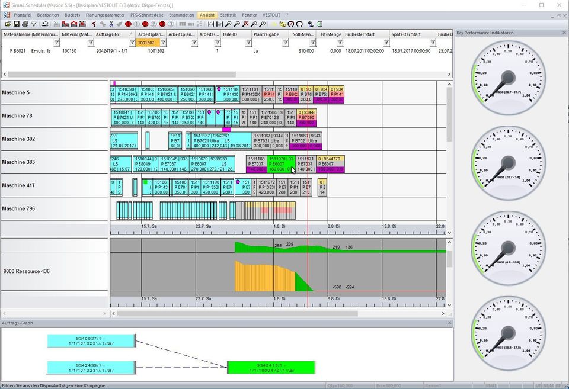Select the green order node 9342413/1 in graph

tap(271, 368)
